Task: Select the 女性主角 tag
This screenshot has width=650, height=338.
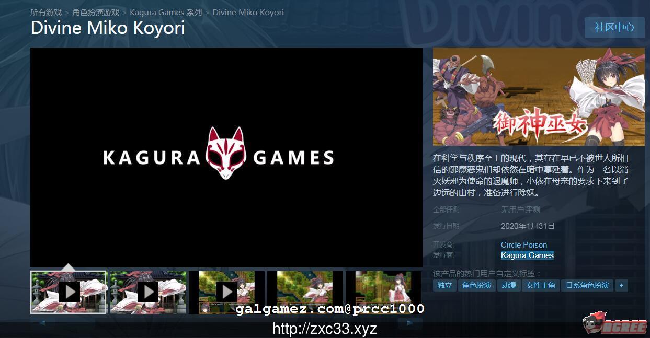Action: pyautogui.click(x=541, y=285)
